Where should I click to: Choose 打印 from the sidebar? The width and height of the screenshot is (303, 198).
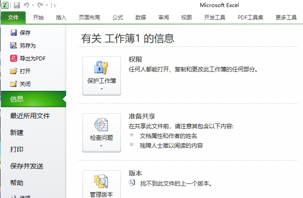[17, 149]
